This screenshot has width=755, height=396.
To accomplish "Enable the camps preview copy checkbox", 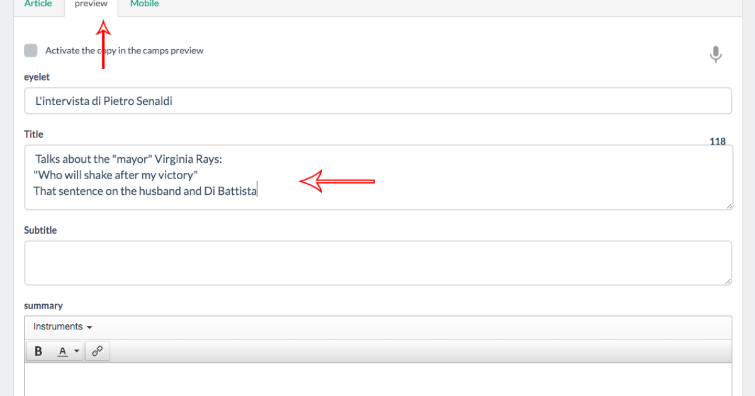I will coord(30,50).
